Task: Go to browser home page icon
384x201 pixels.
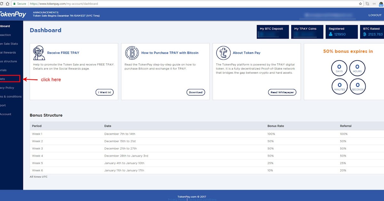Action: tap(7, 4)
